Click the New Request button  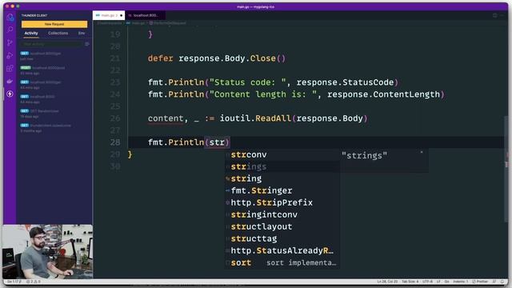pos(54,24)
